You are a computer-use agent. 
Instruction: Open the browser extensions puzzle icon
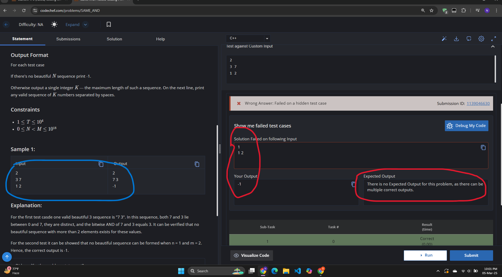coord(463,10)
